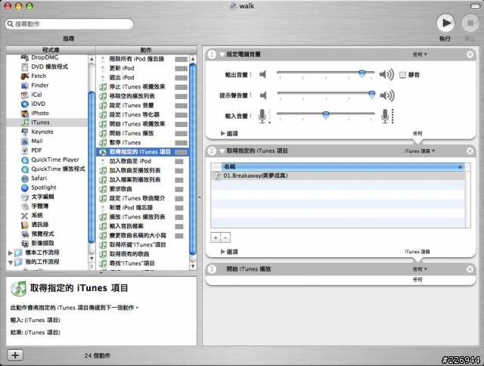Select Spotlight in the library list
Image resolution: width=484 pixels, height=366 pixels.
click(44, 188)
